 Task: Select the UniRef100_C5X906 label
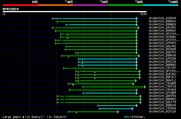click(162, 109)
